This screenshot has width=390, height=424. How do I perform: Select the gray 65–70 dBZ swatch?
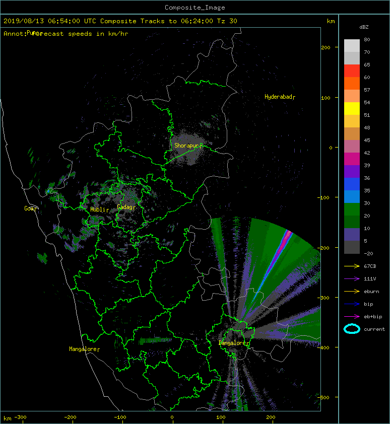coord(352,58)
